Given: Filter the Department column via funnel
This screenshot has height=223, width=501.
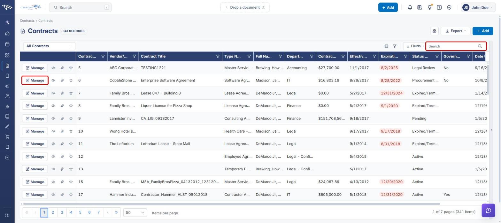Looking at the screenshot, I should click(x=312, y=57).
